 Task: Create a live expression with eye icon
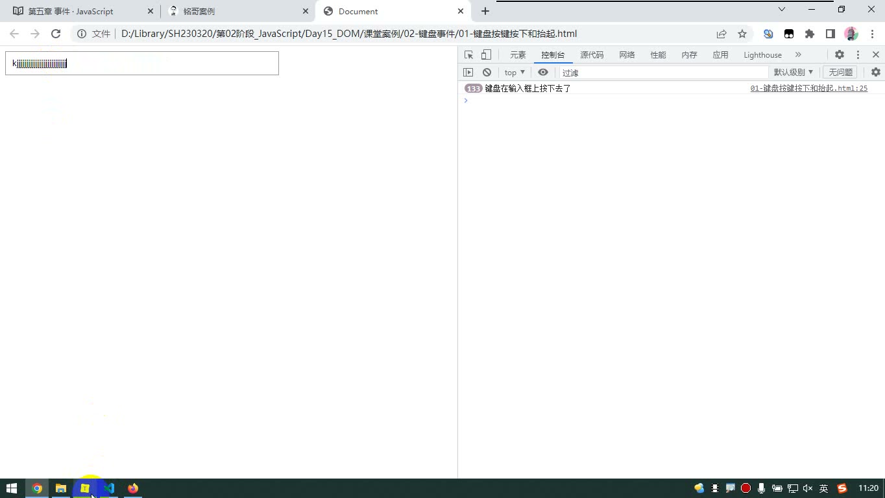(x=543, y=73)
